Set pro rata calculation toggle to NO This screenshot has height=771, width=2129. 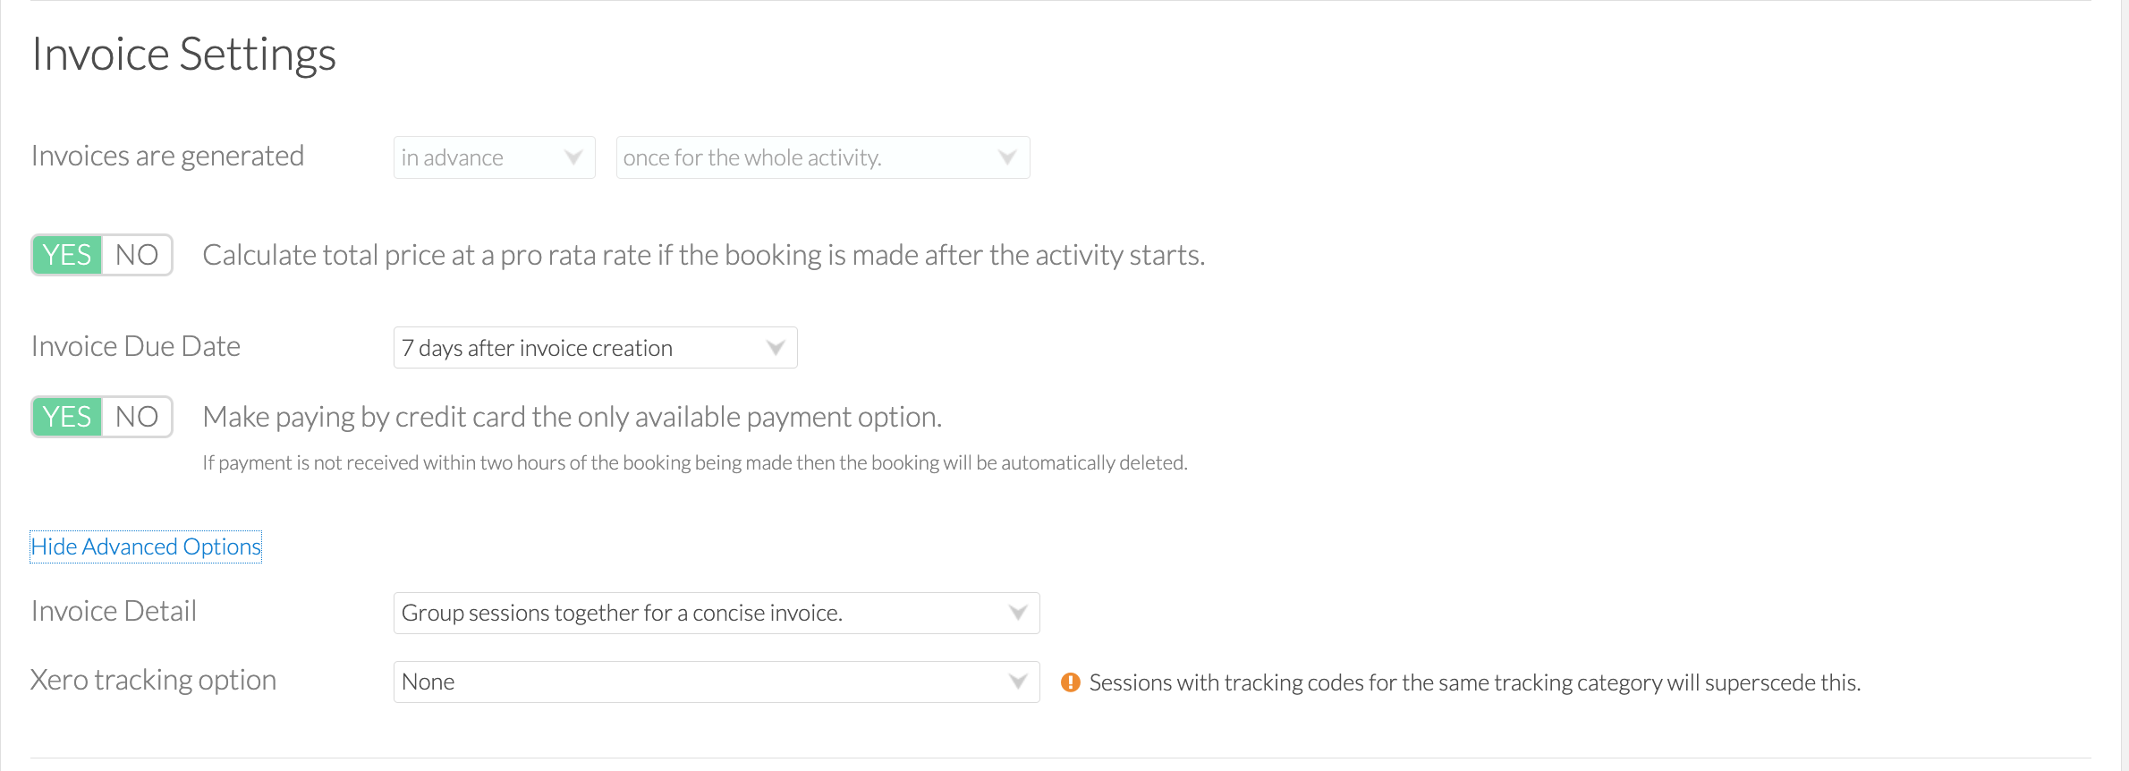click(x=137, y=255)
